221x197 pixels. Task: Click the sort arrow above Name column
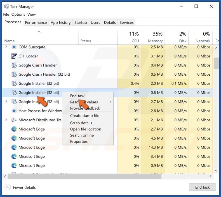pyautogui.click(x=39, y=32)
